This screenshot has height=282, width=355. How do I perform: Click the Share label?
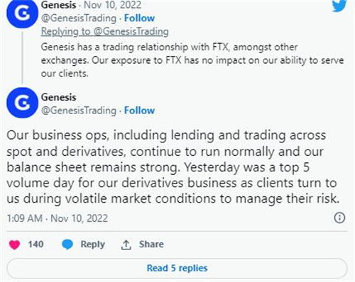coord(151,244)
